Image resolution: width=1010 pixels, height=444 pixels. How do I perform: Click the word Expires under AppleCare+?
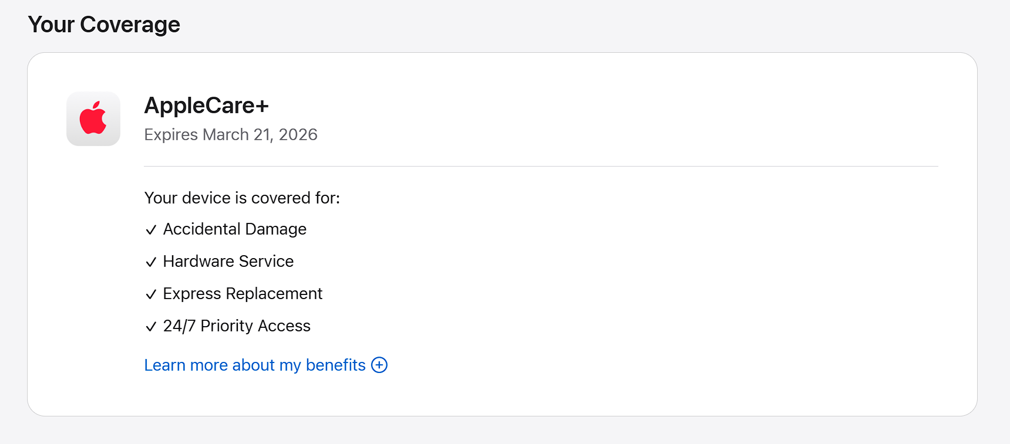click(x=171, y=135)
